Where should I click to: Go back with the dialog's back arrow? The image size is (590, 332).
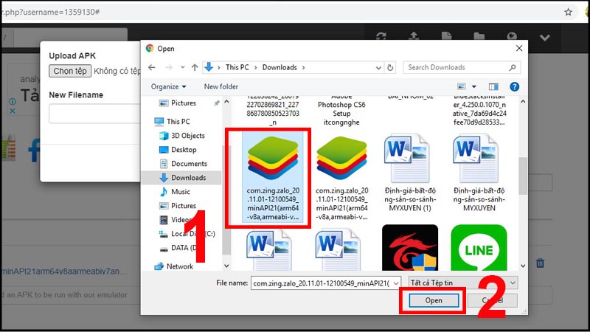click(152, 67)
